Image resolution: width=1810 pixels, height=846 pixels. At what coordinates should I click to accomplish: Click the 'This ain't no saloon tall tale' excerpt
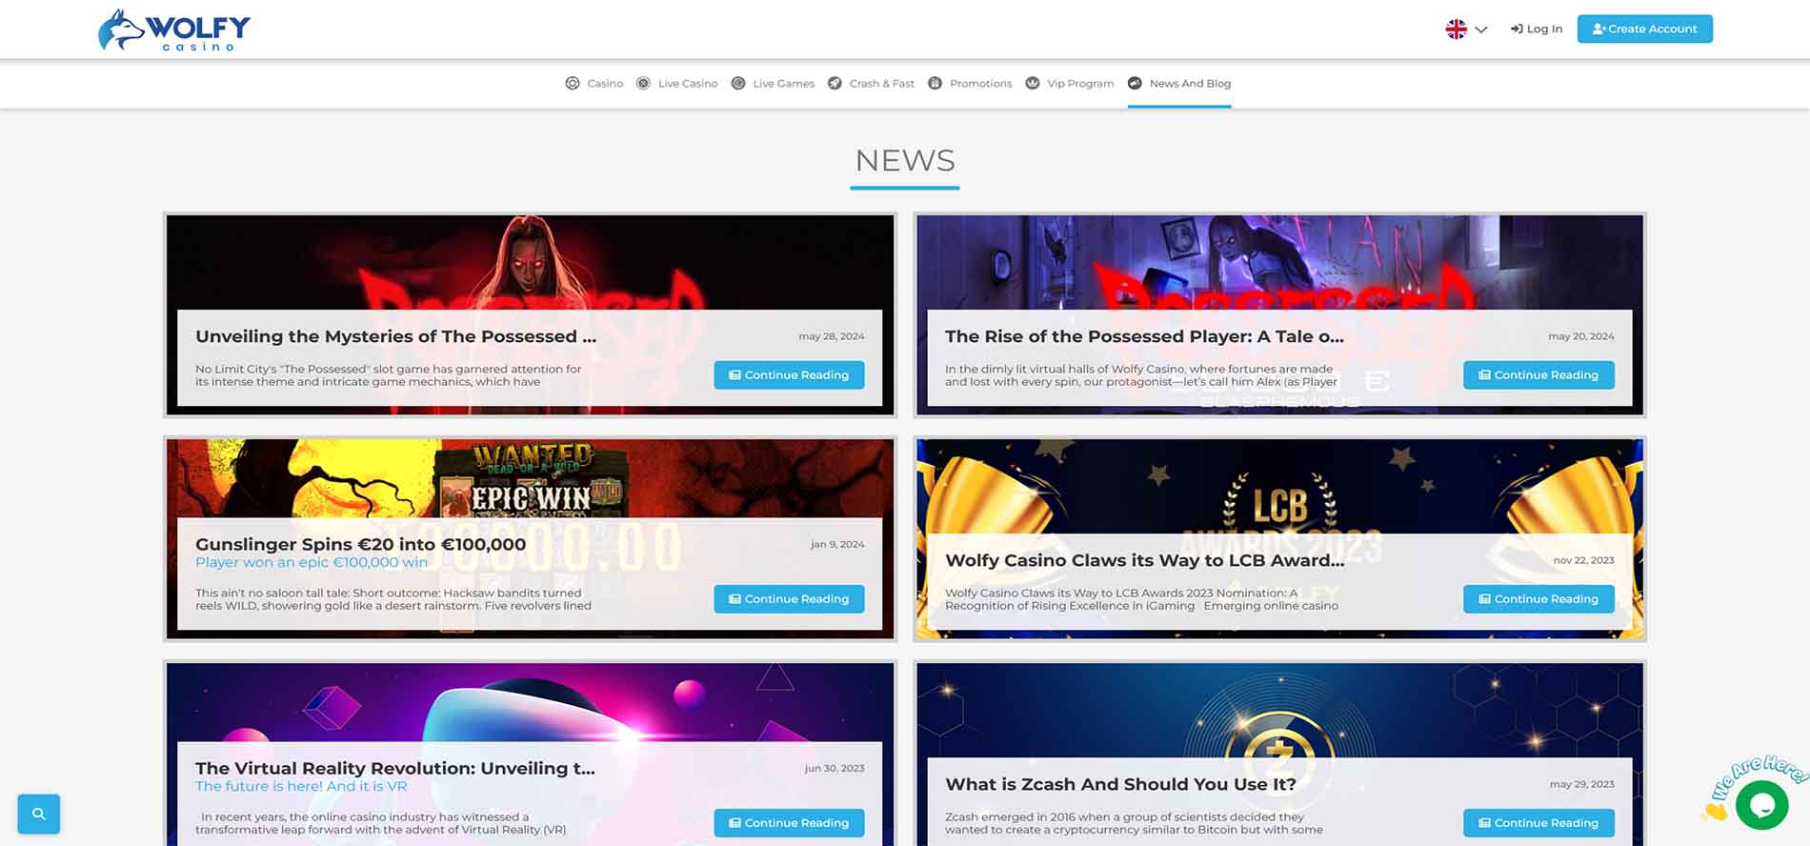393,599
